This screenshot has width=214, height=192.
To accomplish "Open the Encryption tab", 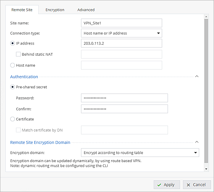I will click(x=55, y=10).
